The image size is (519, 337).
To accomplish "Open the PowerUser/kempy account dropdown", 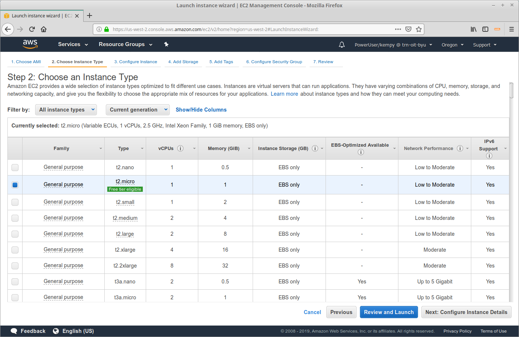I will [x=393, y=45].
